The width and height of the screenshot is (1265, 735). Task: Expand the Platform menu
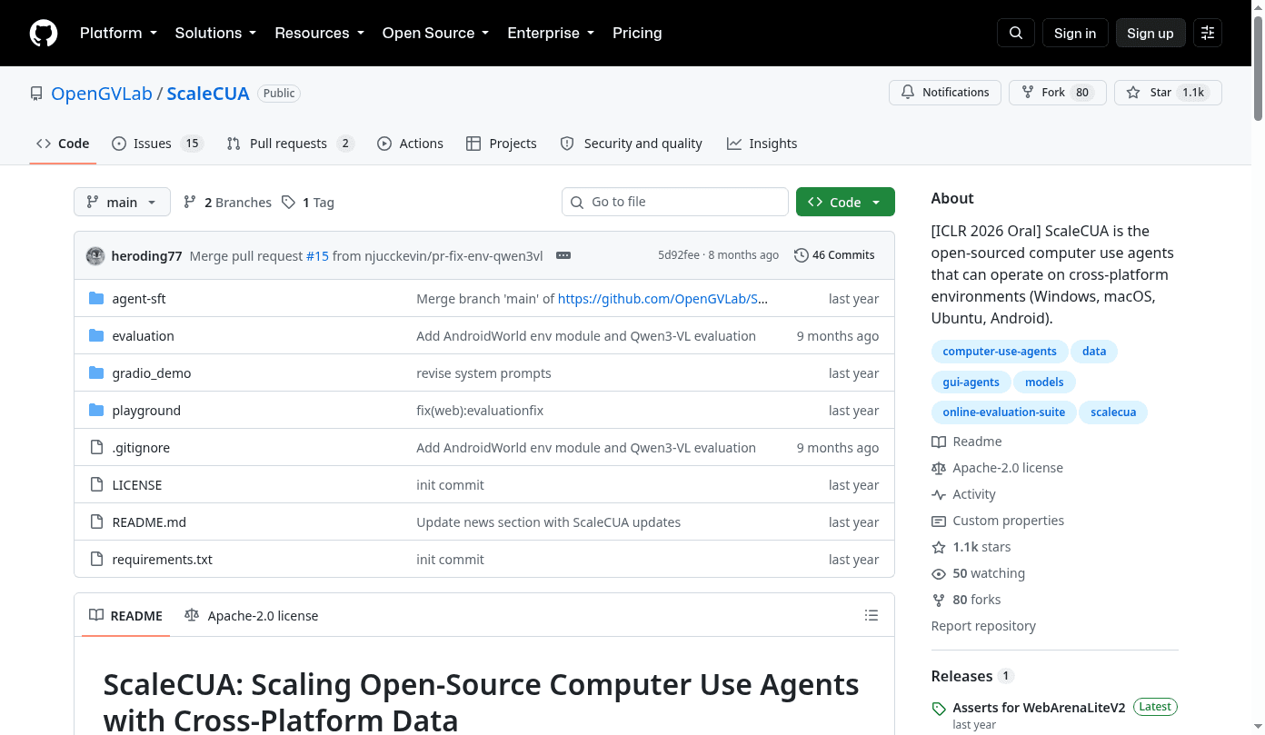tap(118, 33)
